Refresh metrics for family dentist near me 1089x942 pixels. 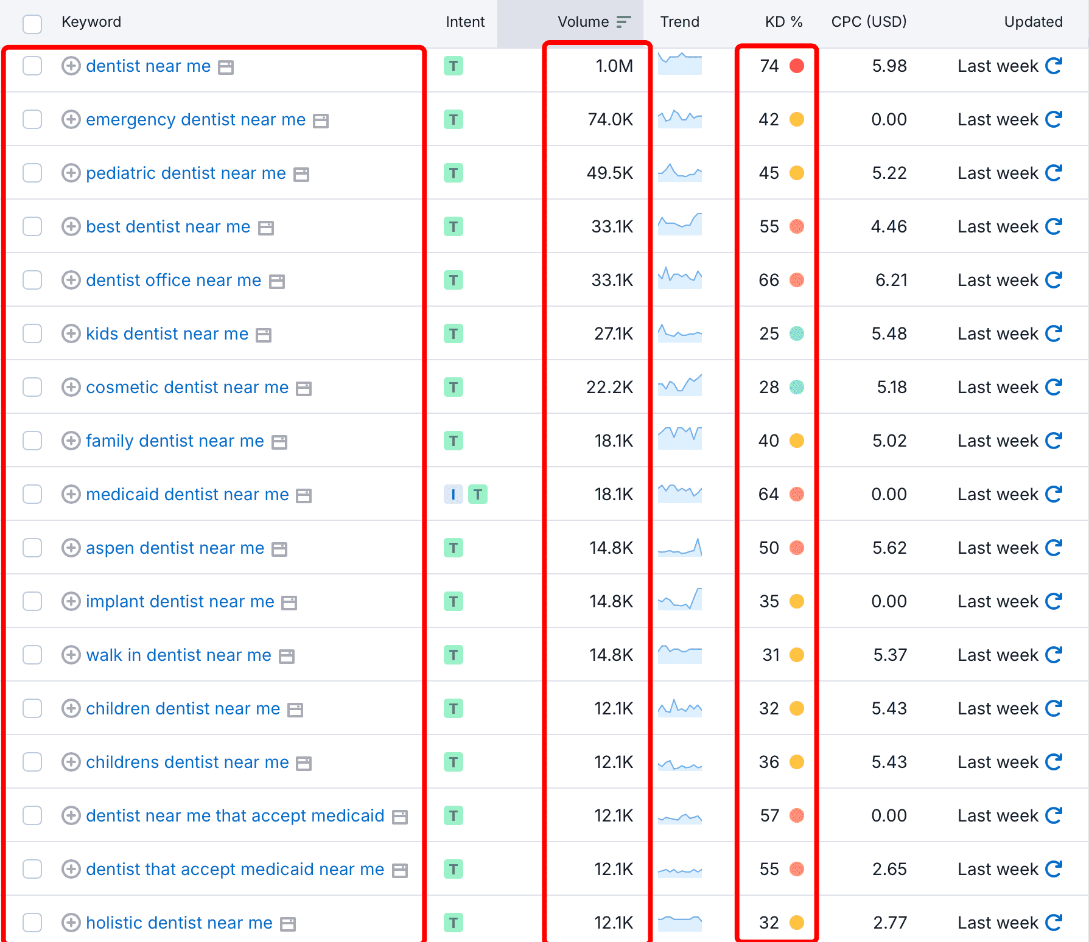tap(1055, 441)
